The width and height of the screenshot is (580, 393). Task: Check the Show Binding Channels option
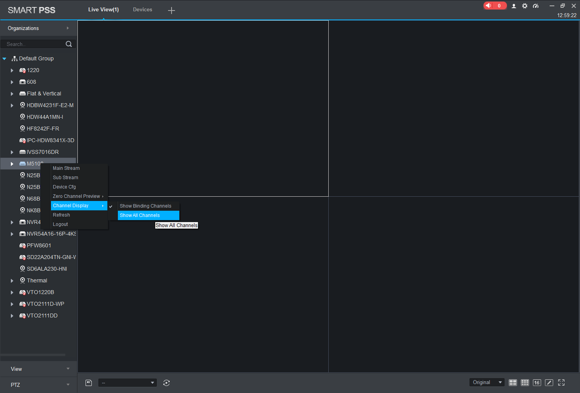tap(145, 206)
